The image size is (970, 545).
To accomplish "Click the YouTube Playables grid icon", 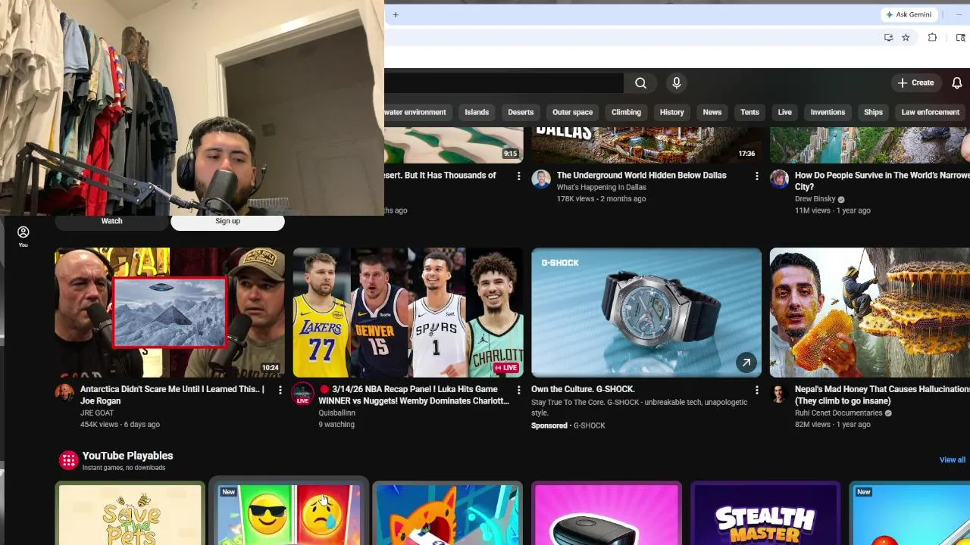I will click(68, 460).
